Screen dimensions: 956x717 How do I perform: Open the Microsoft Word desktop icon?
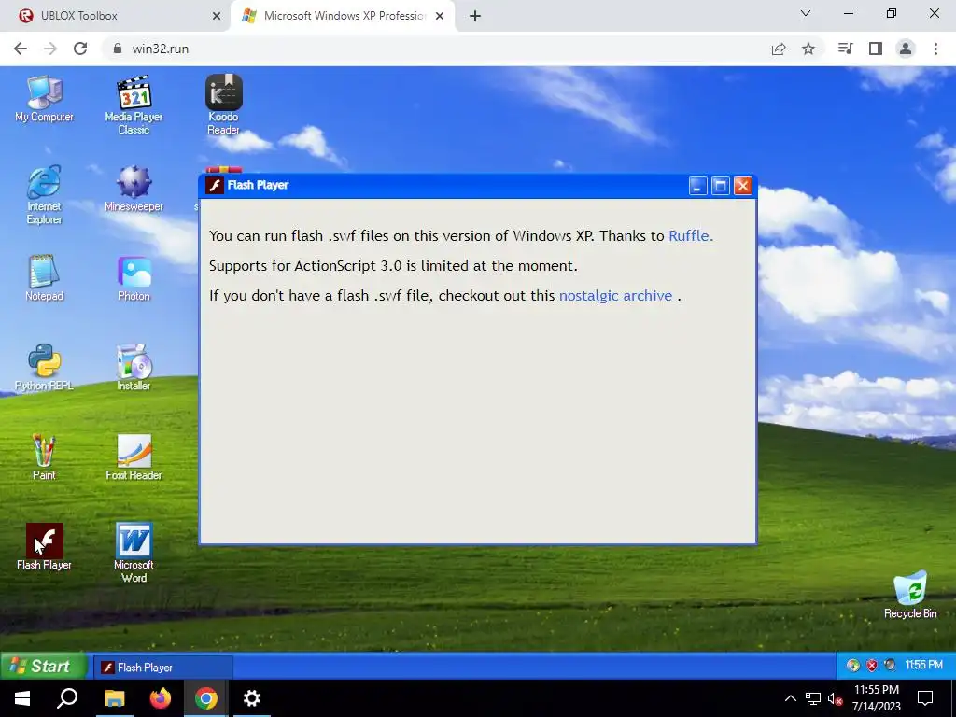(134, 553)
